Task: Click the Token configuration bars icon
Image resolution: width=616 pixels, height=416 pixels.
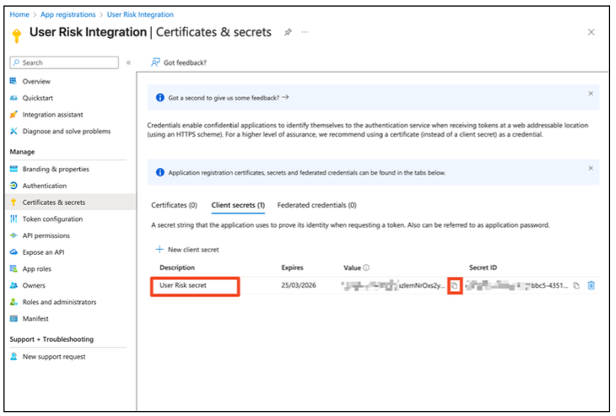Action: coord(14,219)
